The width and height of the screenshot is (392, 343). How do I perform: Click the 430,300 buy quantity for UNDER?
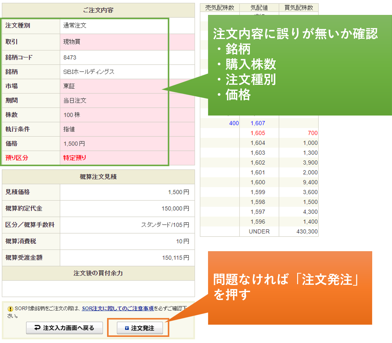(307, 231)
